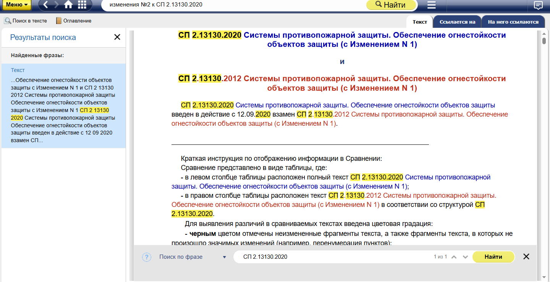Click the top search query field

click(233, 5)
